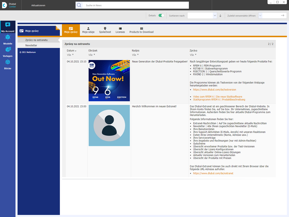
Task: Minimize the Dlubal Center window
Action: (x=271, y=2)
